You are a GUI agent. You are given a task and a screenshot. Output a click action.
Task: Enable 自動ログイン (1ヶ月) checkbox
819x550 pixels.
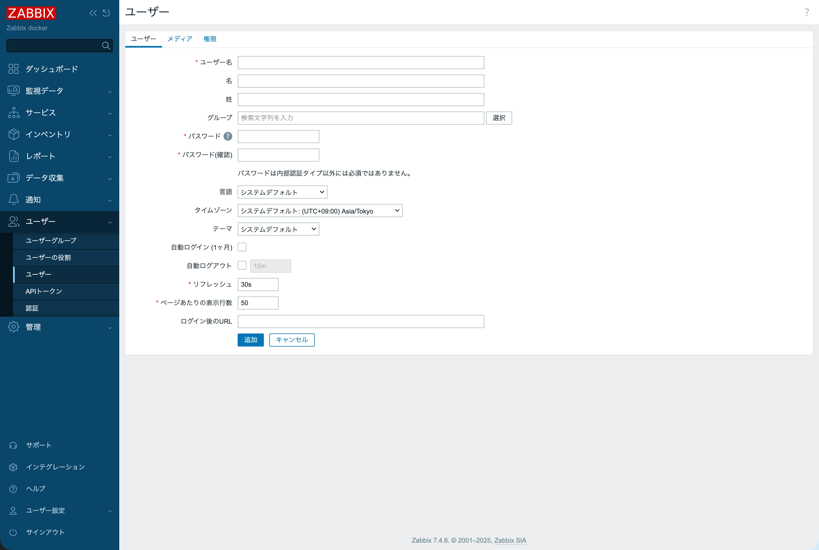(242, 247)
